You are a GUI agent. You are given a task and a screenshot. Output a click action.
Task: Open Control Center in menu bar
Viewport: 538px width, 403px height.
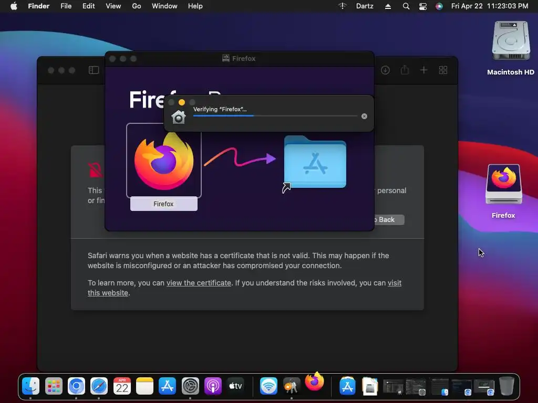[423, 6]
